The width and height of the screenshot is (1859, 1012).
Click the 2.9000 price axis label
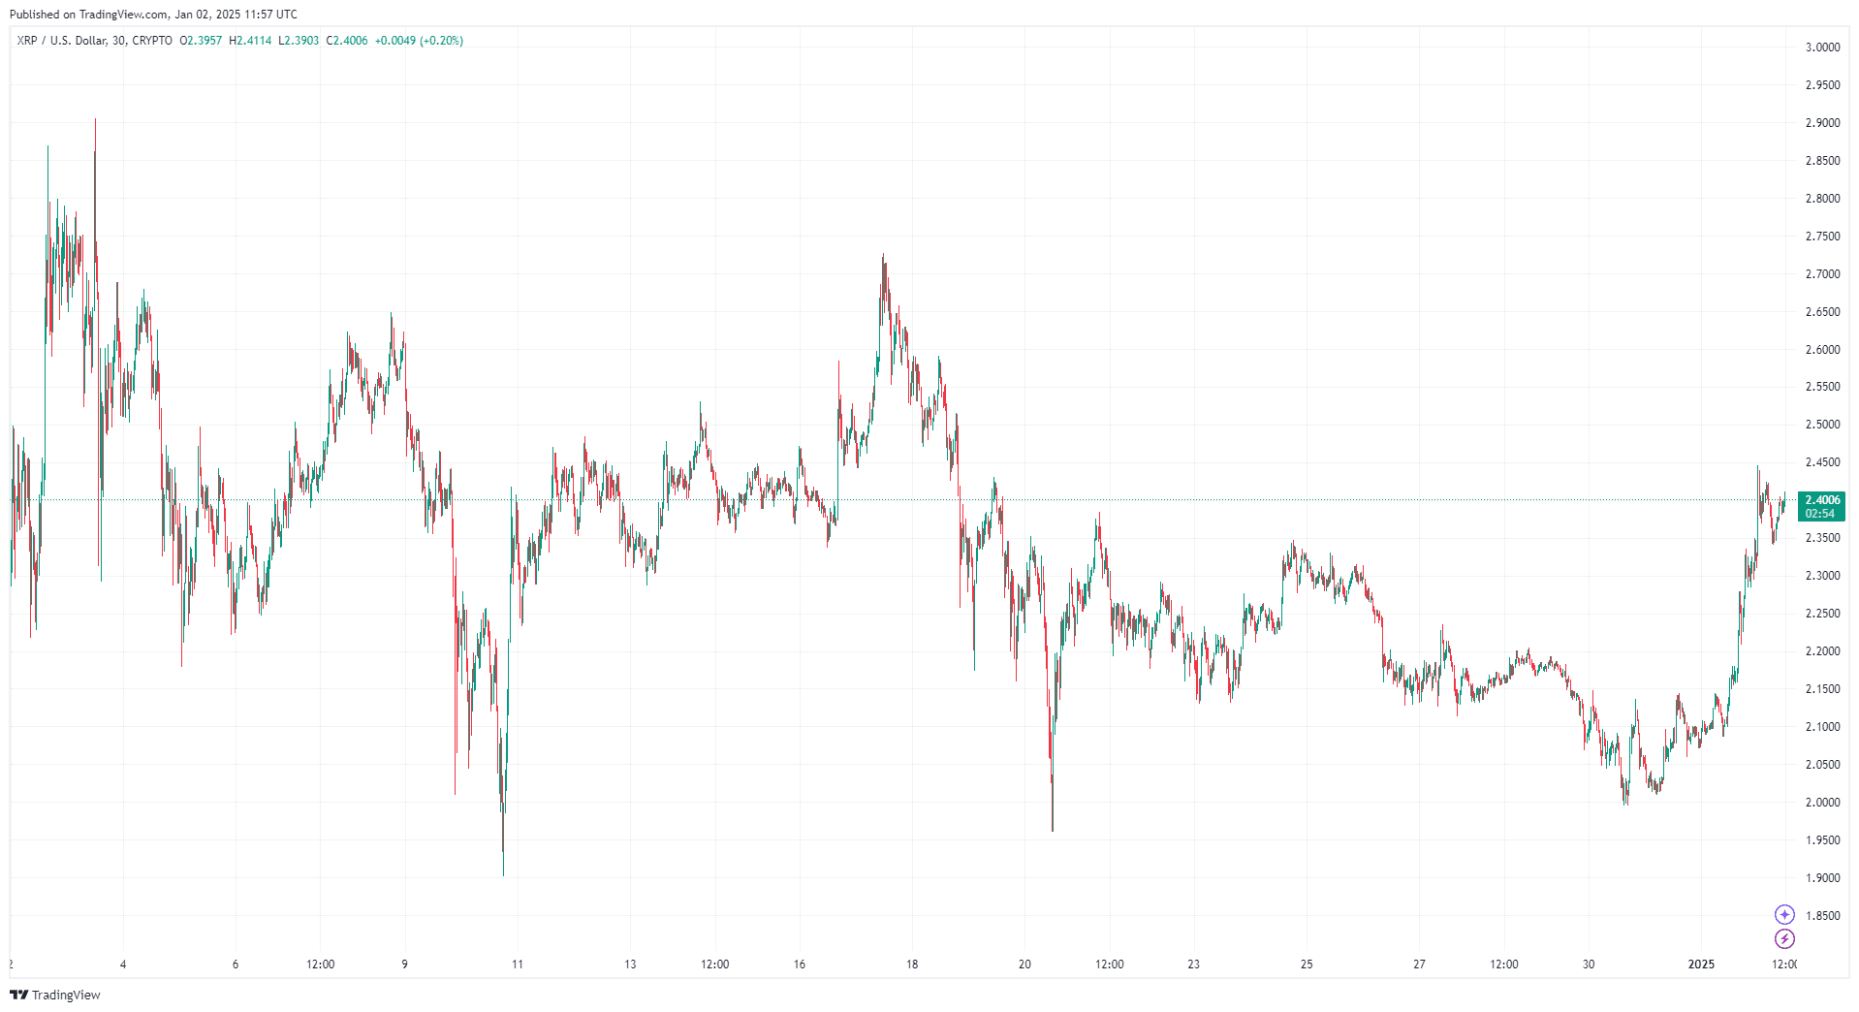pos(1822,123)
